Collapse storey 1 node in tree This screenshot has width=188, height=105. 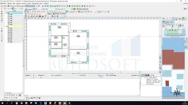(5, 13)
